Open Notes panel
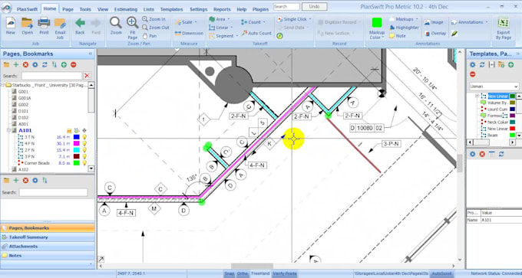Screen dimensions: 522x278 48,256
